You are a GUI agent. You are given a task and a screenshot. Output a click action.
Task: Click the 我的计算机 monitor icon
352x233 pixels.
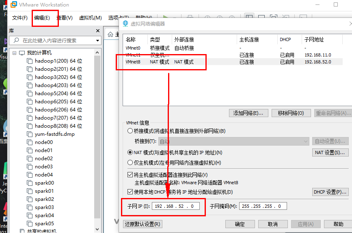[22, 53]
